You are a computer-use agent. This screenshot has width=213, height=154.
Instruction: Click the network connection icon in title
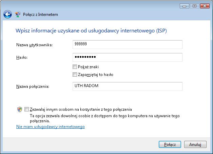(x=18, y=15)
